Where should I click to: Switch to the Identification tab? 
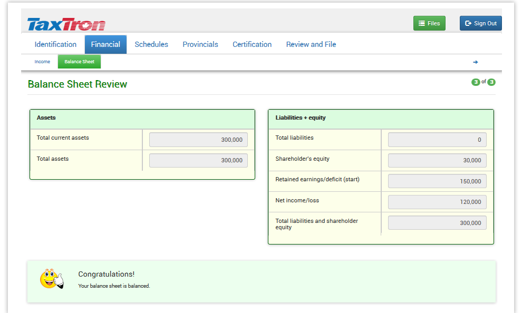(x=55, y=44)
